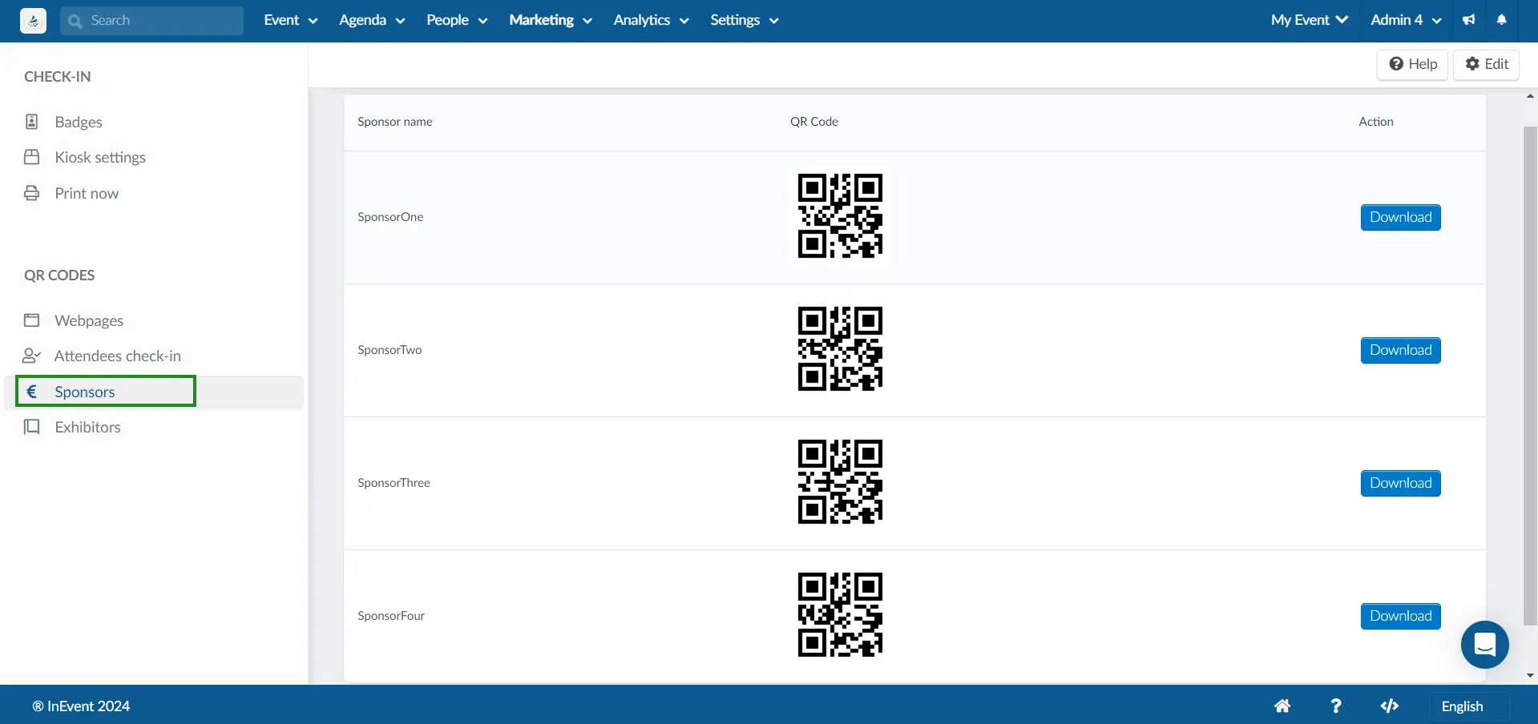This screenshot has width=1538, height=724.
Task: Click the code brackets footer icon
Action: [x=1390, y=706]
